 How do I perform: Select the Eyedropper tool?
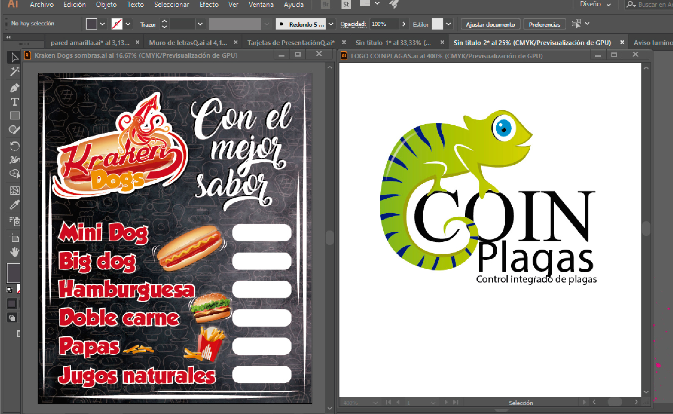pyautogui.click(x=15, y=205)
